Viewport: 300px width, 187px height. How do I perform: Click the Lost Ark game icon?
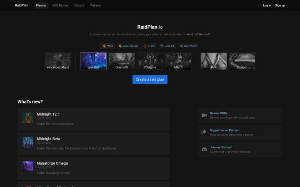click(x=162, y=46)
